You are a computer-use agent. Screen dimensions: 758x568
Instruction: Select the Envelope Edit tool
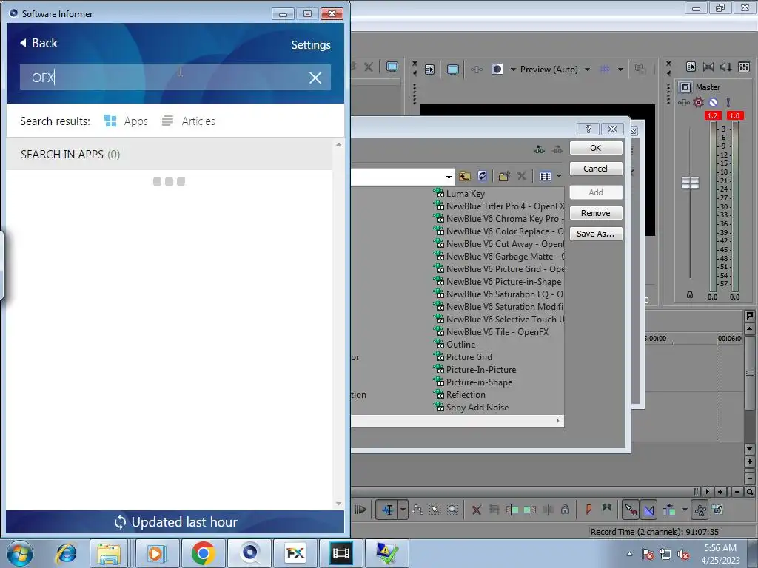click(x=417, y=510)
